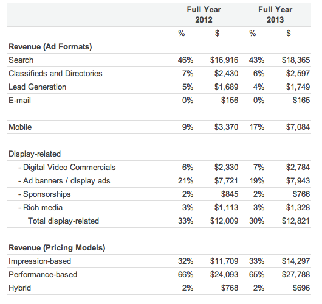Click the E-mail row label
This screenshot has height=304, width=322.
coord(19,101)
